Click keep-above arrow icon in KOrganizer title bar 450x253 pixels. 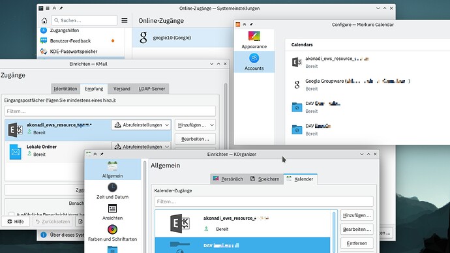(x=95, y=154)
